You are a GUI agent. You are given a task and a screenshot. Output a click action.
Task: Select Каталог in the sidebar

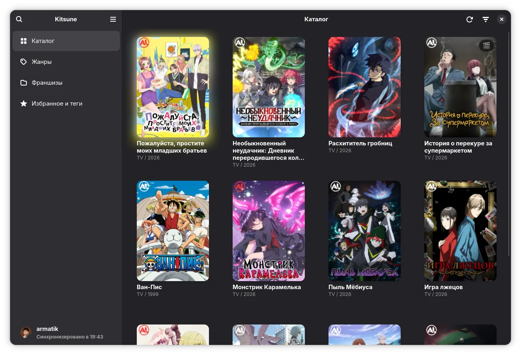(x=66, y=41)
